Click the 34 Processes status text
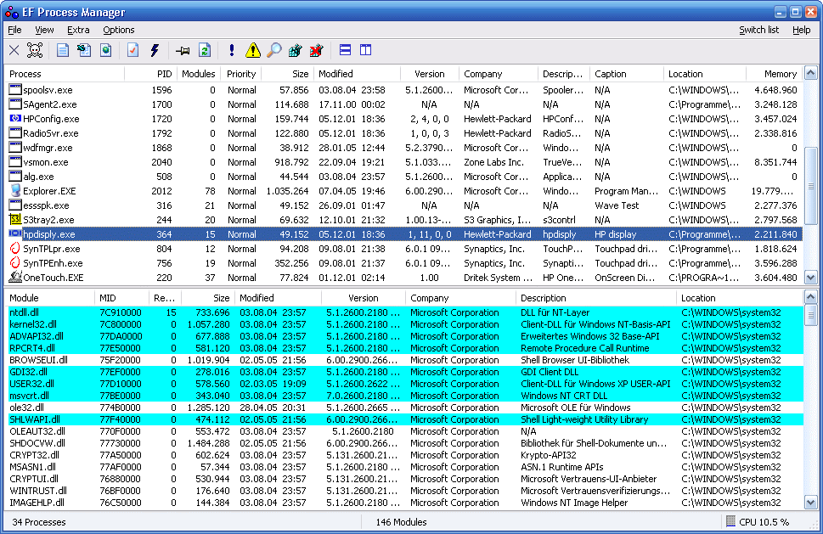 [x=39, y=522]
